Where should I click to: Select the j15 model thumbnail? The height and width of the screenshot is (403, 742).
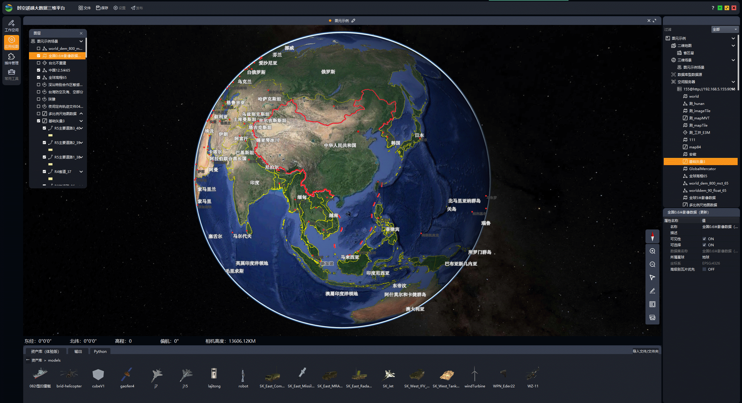click(x=185, y=376)
